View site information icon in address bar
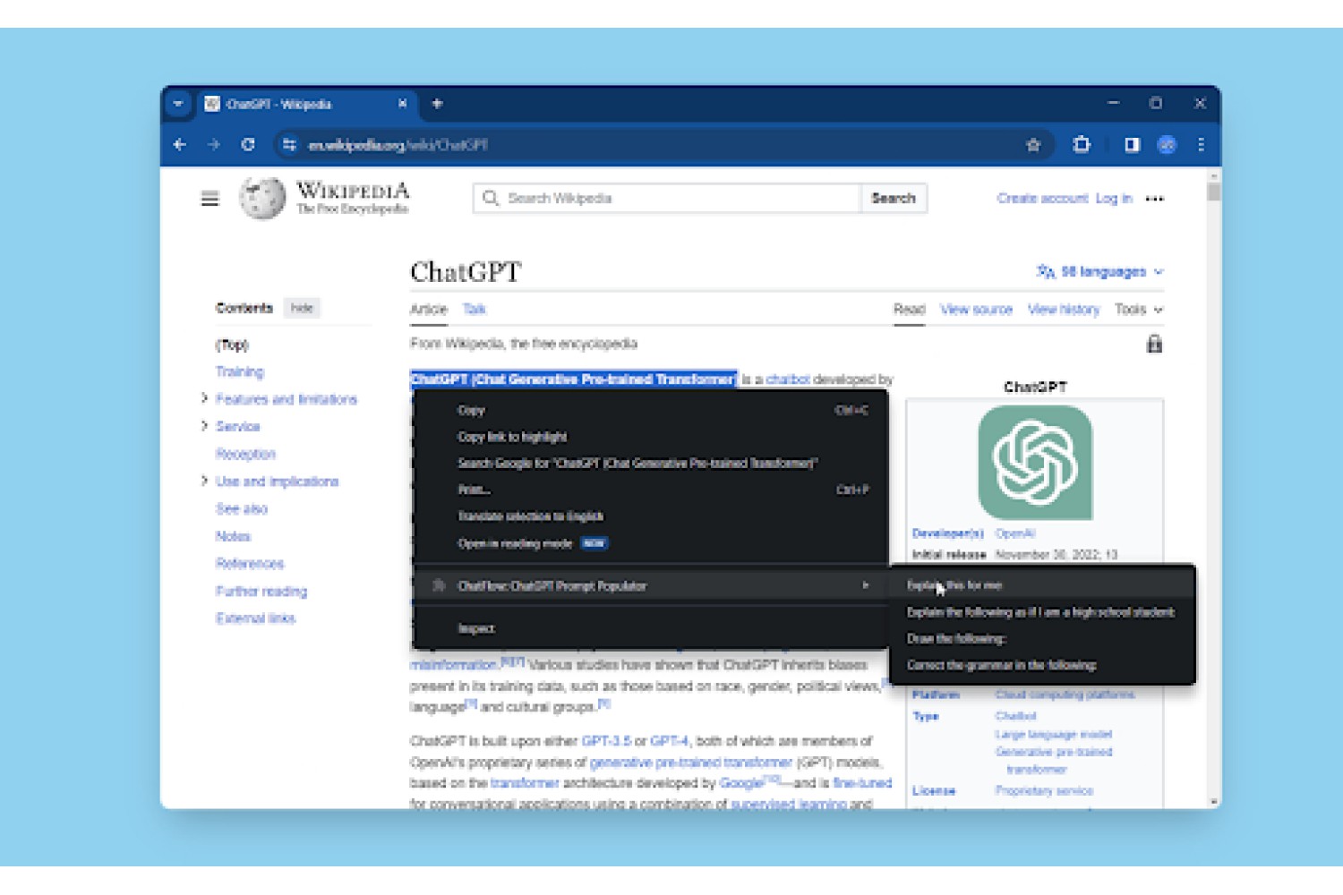 [288, 144]
